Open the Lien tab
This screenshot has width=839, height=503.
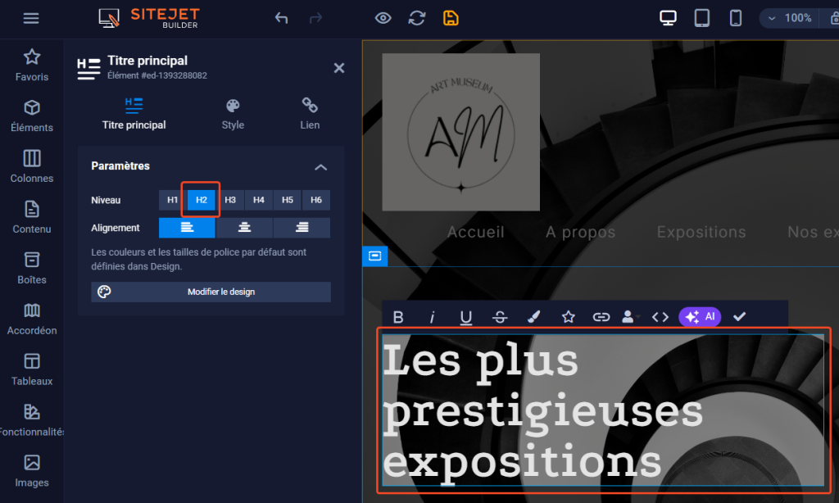(310, 113)
